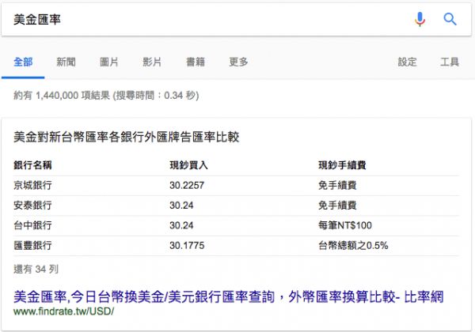Click the 現鈔手續費 column header

[x=342, y=165]
